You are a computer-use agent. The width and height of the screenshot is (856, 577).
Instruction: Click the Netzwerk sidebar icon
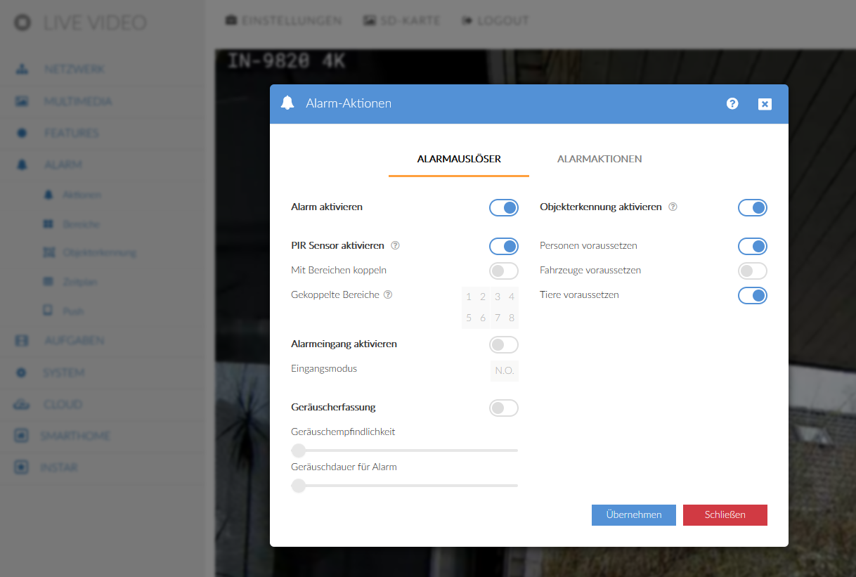click(22, 70)
